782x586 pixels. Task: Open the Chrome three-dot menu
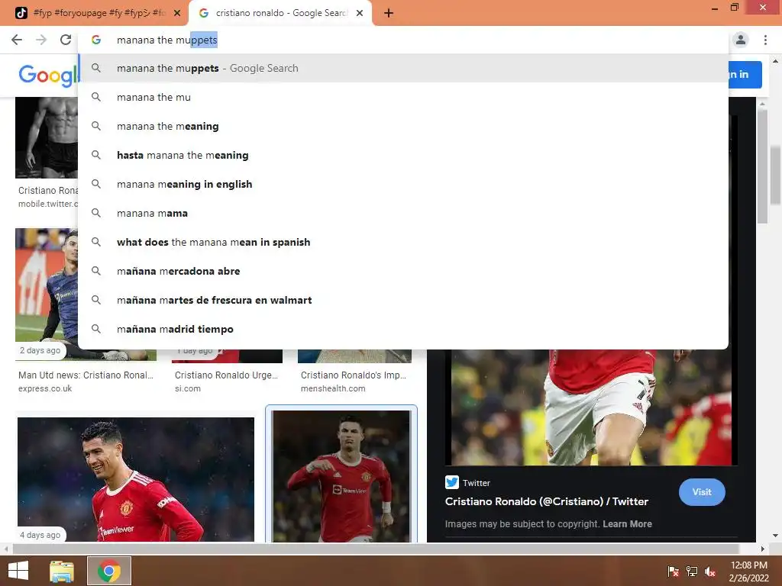coord(765,40)
